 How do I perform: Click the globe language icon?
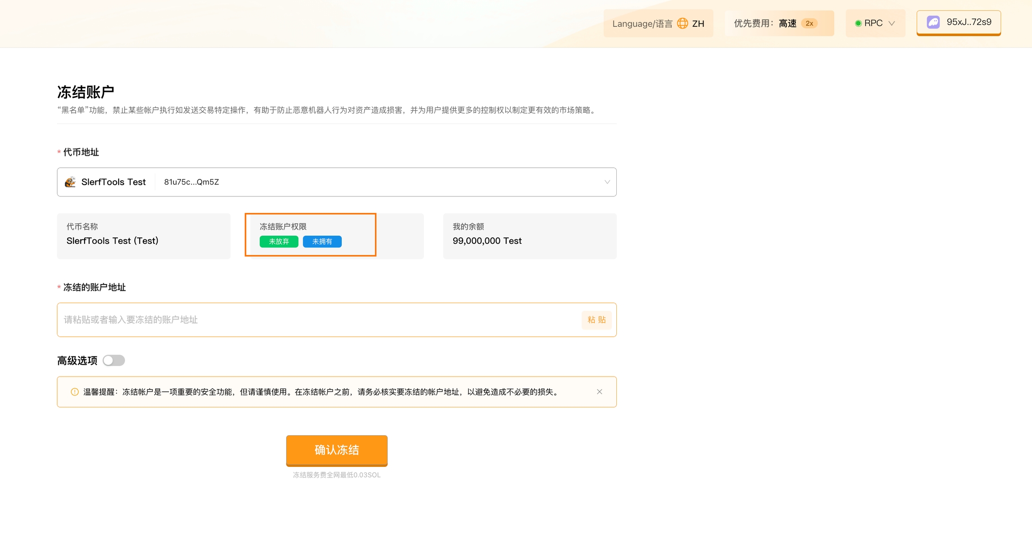tap(682, 23)
